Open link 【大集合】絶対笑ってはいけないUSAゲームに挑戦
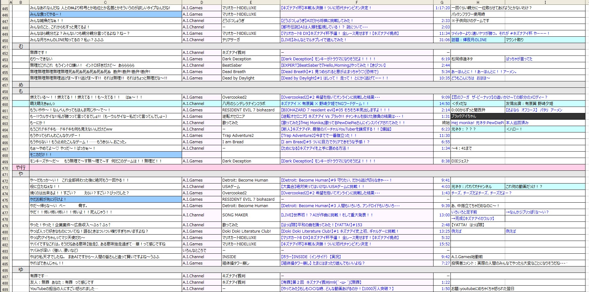 pyautogui.click(x=323, y=187)
